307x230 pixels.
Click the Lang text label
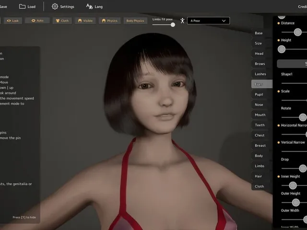point(98,7)
